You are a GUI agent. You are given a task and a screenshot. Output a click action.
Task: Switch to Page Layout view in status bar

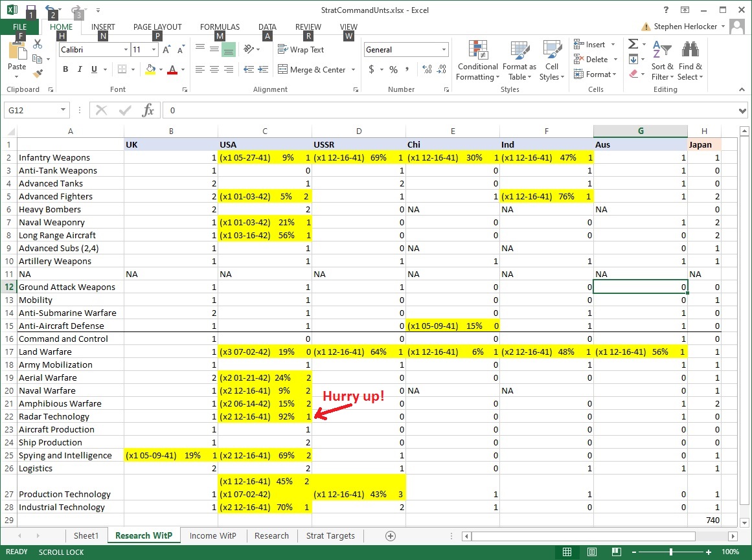pyautogui.click(x=592, y=552)
